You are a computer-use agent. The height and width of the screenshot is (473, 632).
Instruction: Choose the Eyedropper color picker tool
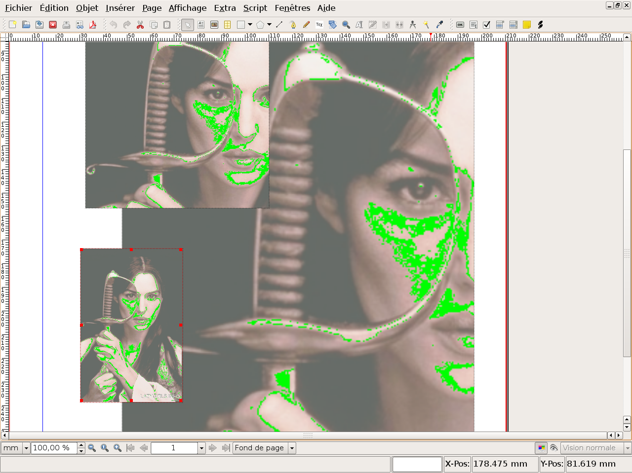tap(439, 25)
